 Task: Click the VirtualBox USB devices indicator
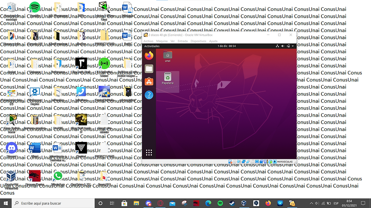click(x=248, y=162)
